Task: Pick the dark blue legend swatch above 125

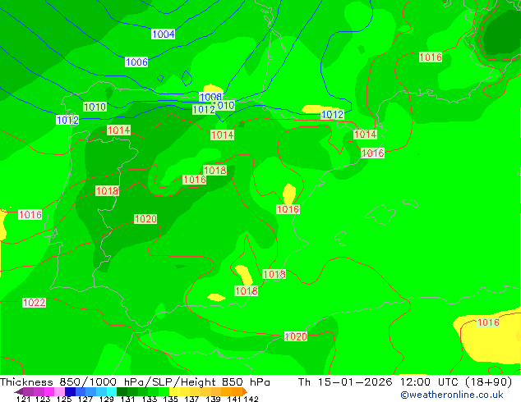Action: 70,391
